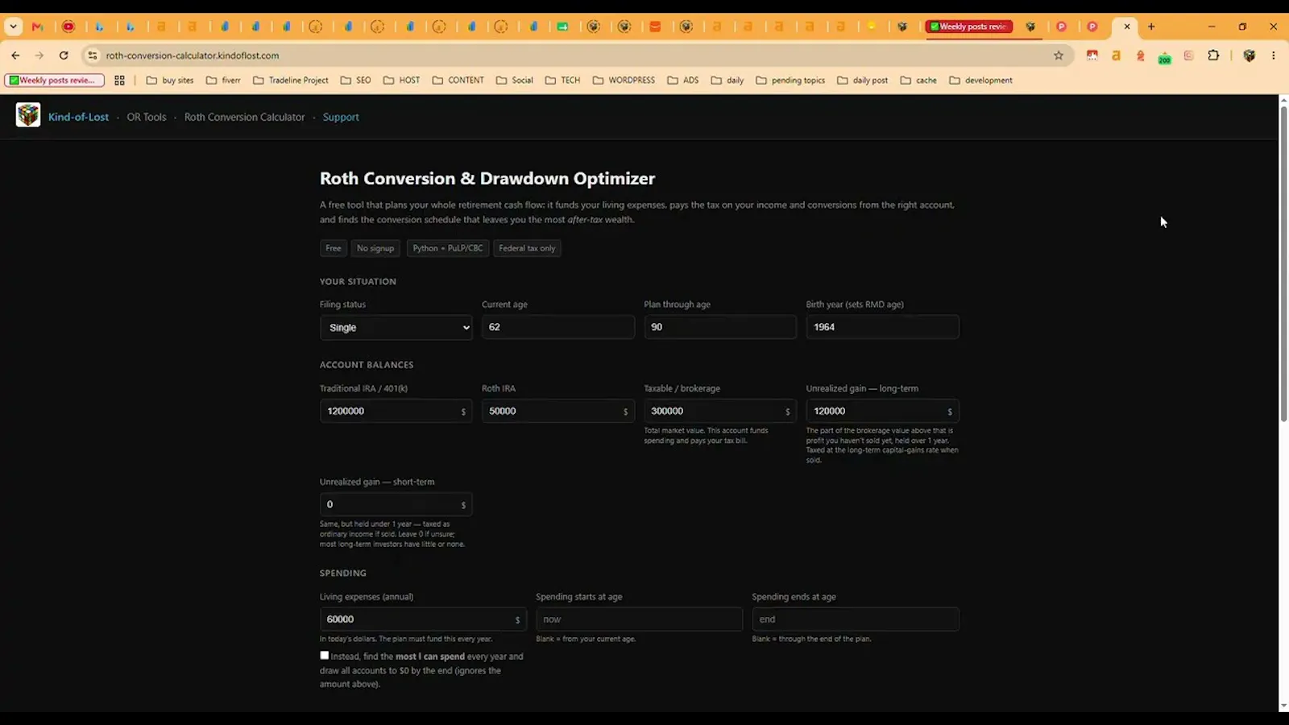Open the SEO bookmark folder
The image size is (1289, 725).
(355, 81)
